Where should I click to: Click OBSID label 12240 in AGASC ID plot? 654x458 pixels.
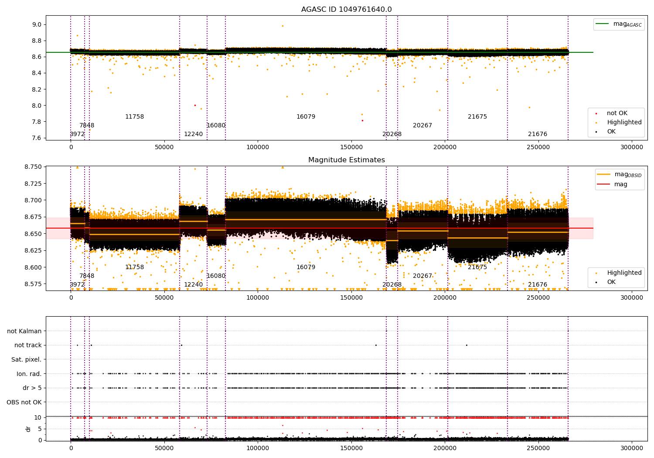click(x=193, y=134)
